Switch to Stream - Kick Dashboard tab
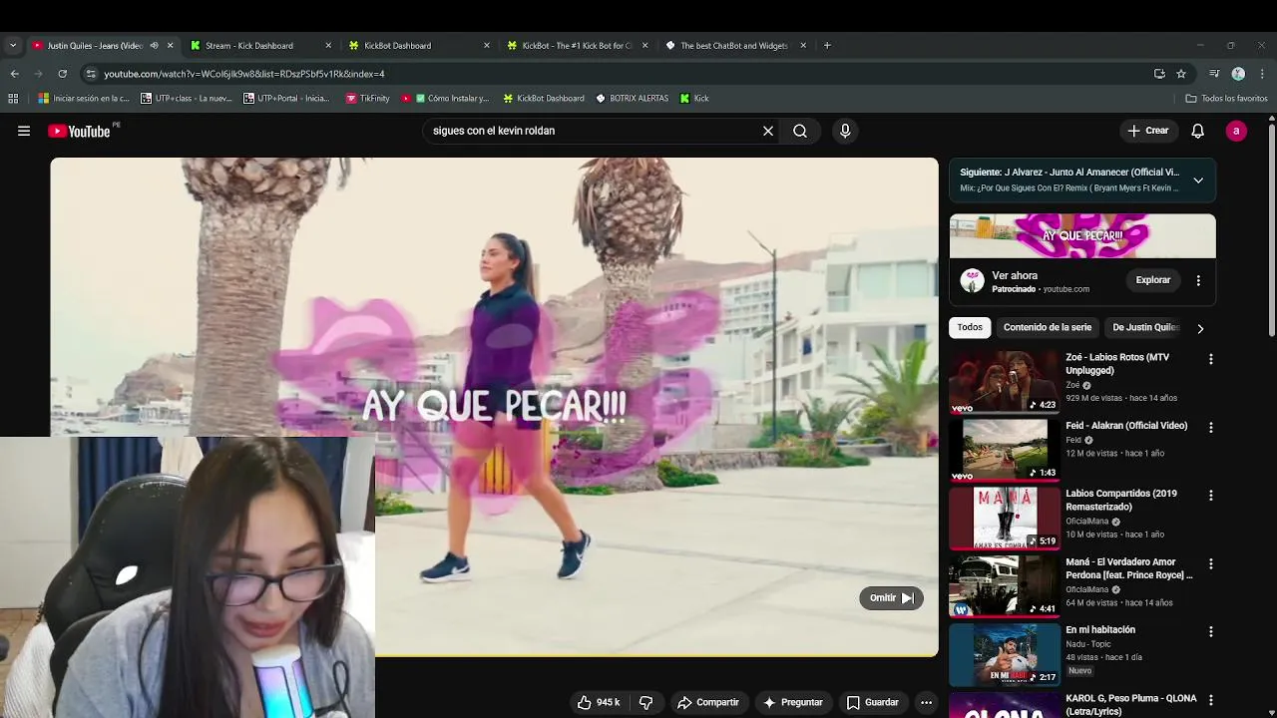1277x718 pixels. tap(261, 45)
